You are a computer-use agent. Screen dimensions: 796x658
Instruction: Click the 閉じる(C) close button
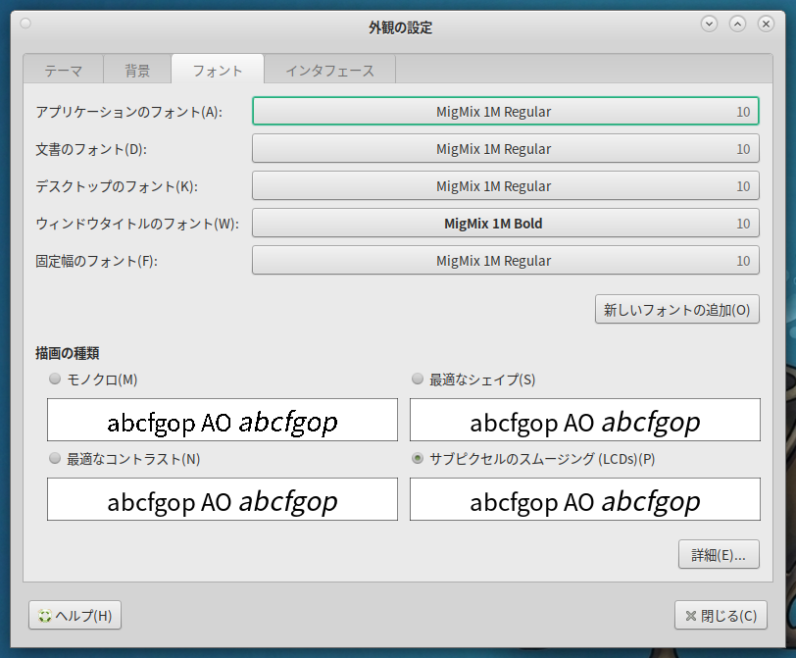pyautogui.click(x=721, y=616)
